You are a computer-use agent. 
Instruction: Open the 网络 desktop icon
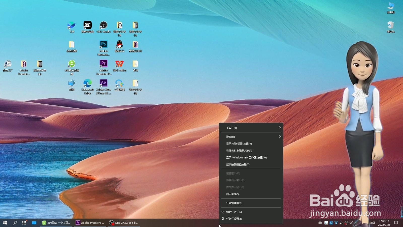click(72, 85)
